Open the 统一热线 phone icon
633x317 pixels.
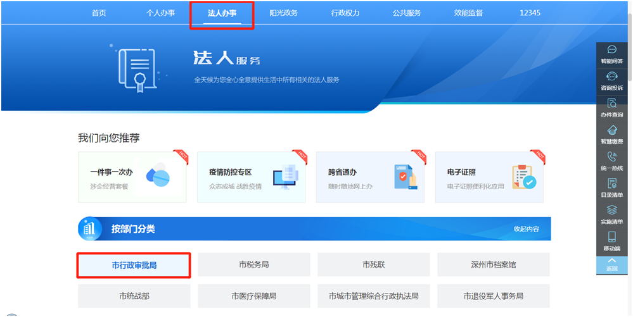(611, 156)
